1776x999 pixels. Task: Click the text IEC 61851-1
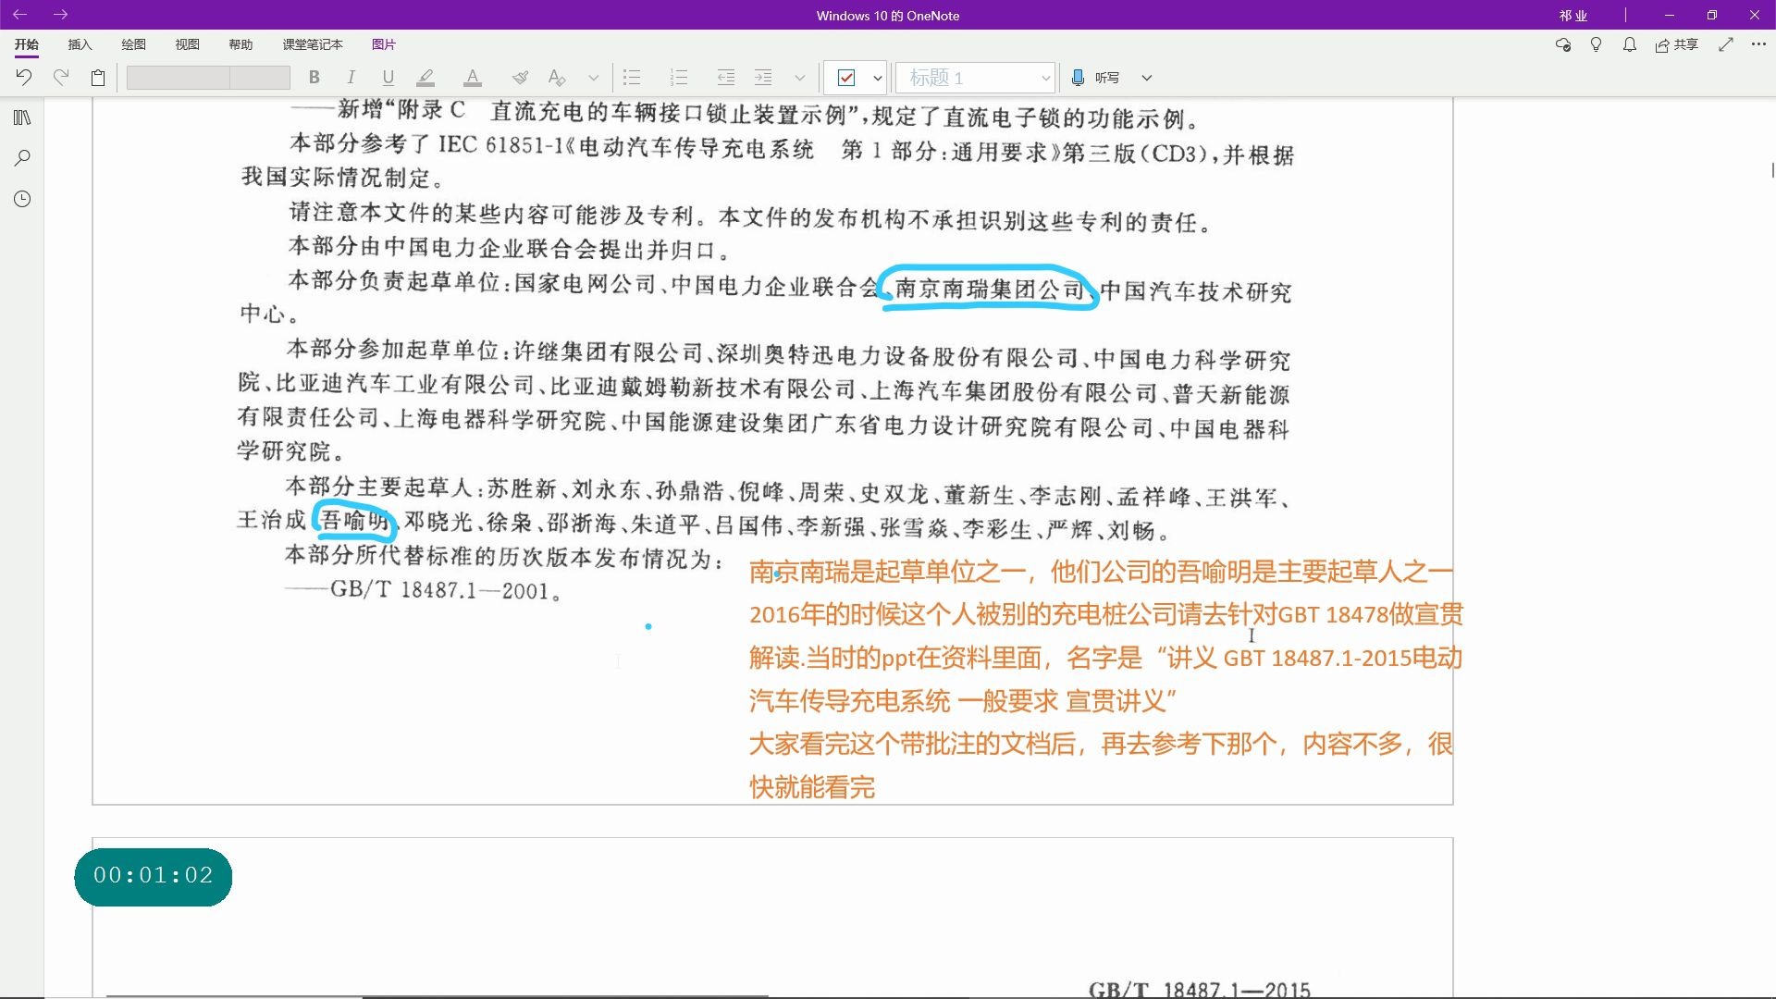click(500, 145)
